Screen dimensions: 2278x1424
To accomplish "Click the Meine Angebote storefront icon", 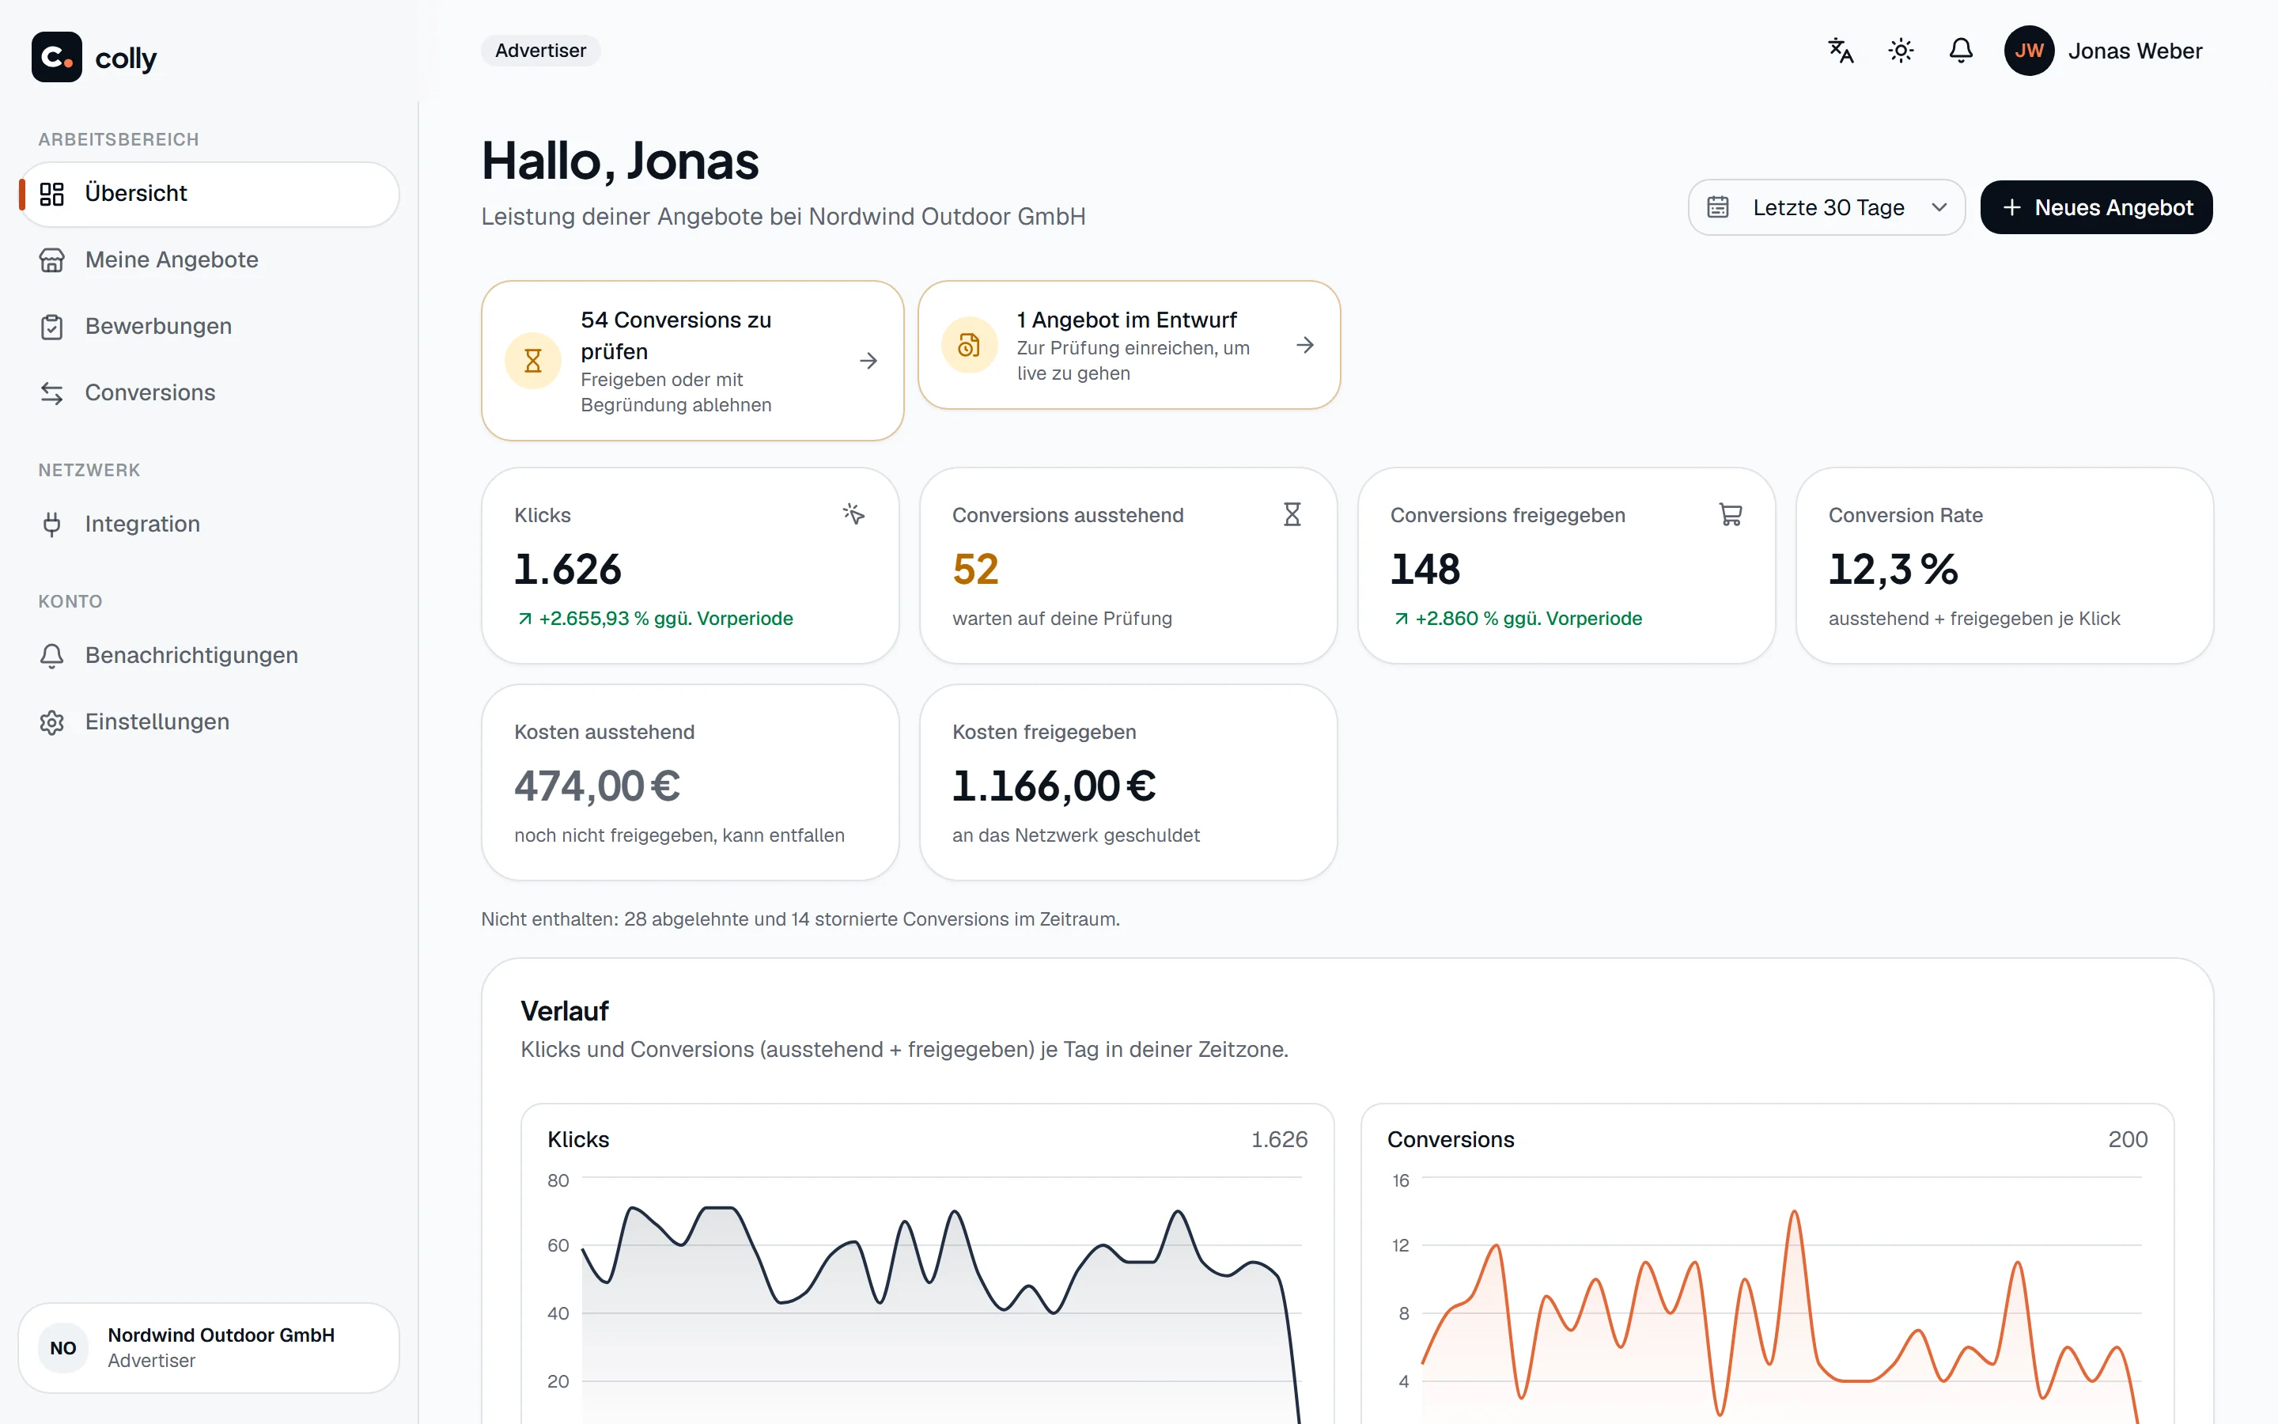I will (x=51, y=260).
